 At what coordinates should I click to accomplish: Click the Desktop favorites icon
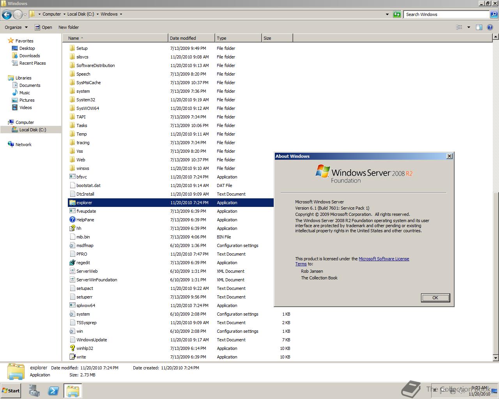(15, 48)
